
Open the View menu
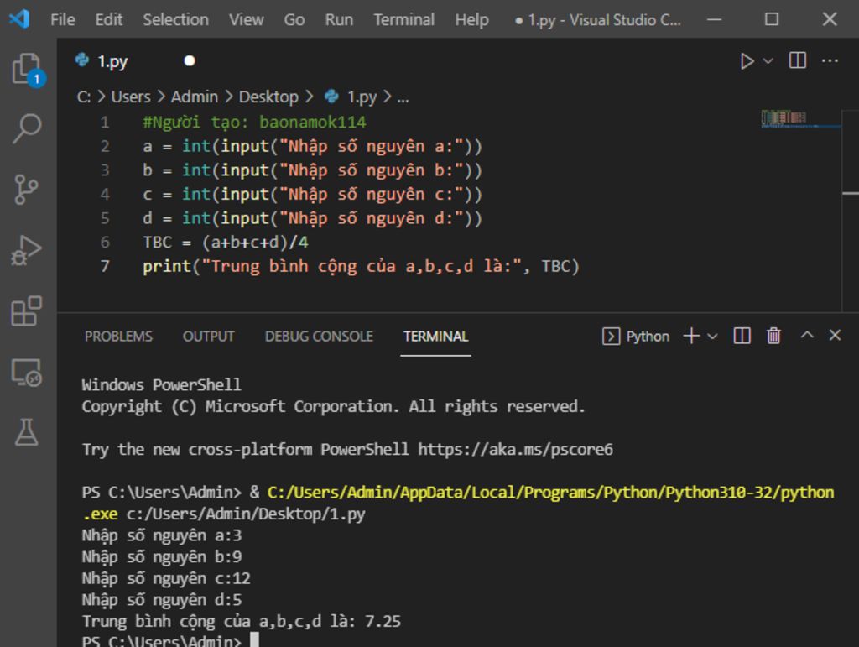(x=246, y=20)
